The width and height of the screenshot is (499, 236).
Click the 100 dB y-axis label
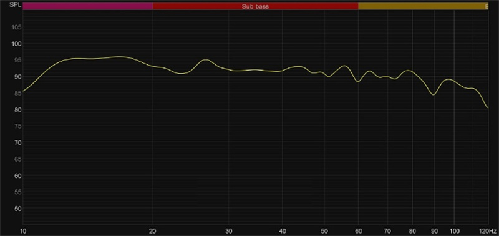point(16,44)
